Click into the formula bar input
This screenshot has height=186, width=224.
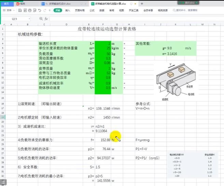click(137, 19)
